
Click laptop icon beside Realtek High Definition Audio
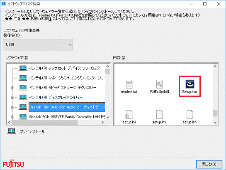(x=23, y=107)
